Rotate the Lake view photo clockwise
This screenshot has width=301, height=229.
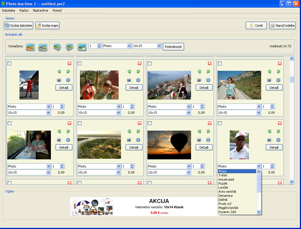(x=208, y=71)
